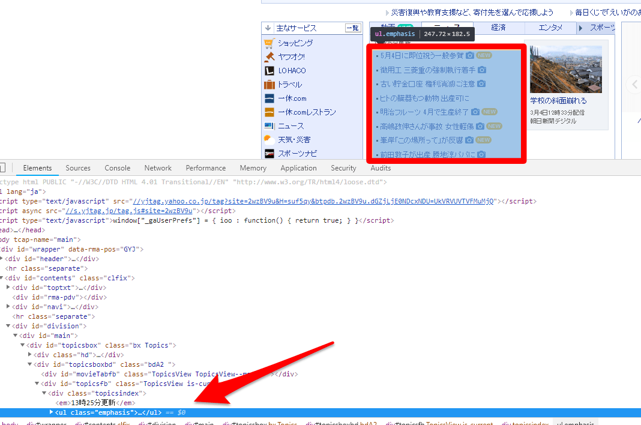641x425 pixels.
Task: Open the Sources tab
Action: (x=78, y=168)
